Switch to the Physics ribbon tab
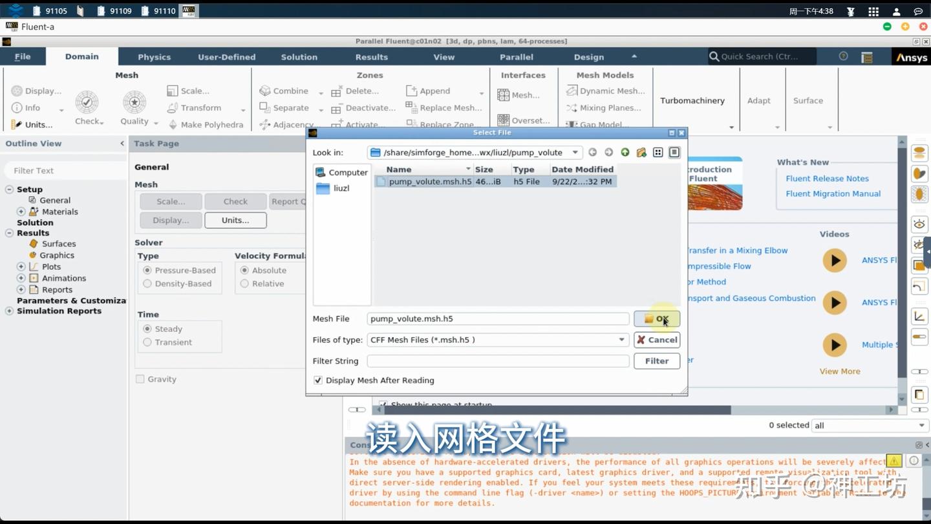Image resolution: width=931 pixels, height=524 pixels. [154, 57]
